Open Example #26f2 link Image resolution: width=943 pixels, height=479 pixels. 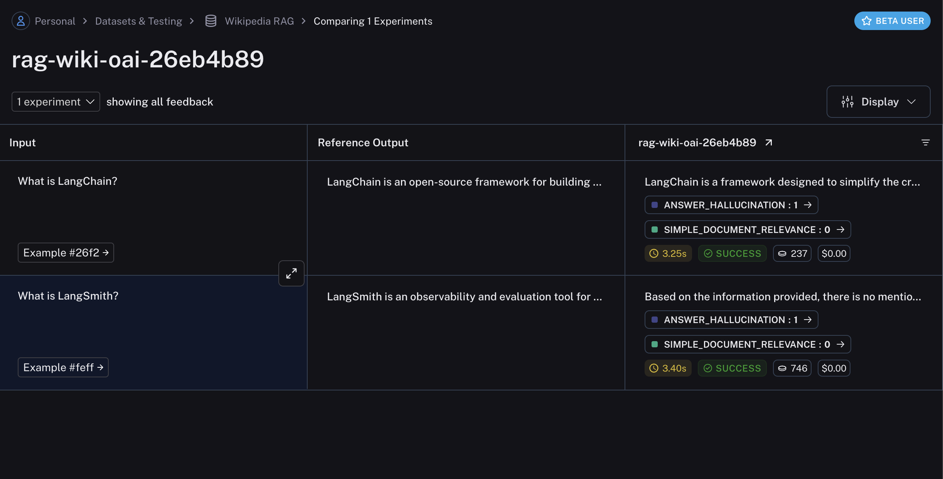66,253
